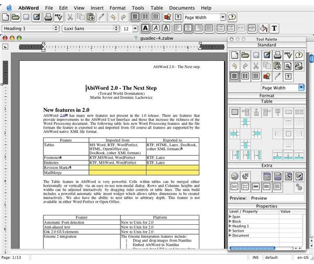Select two-column layout in main toolbar

pos(145,17)
